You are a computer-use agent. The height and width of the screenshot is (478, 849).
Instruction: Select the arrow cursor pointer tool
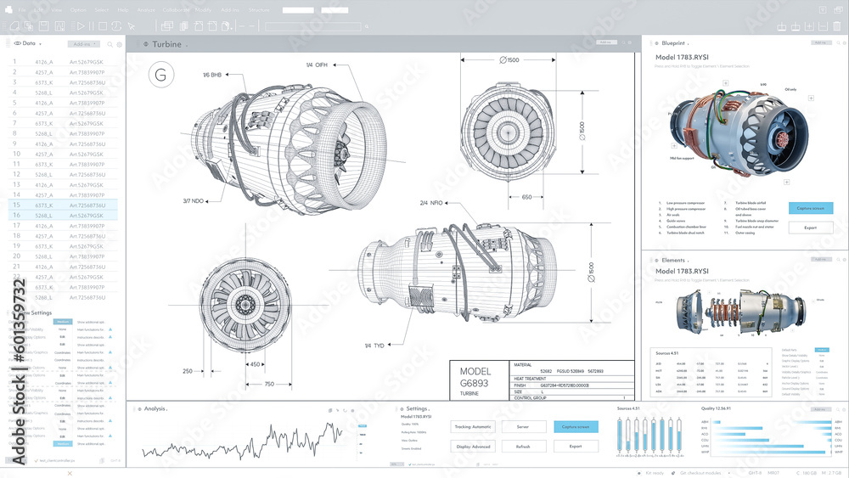(x=131, y=25)
